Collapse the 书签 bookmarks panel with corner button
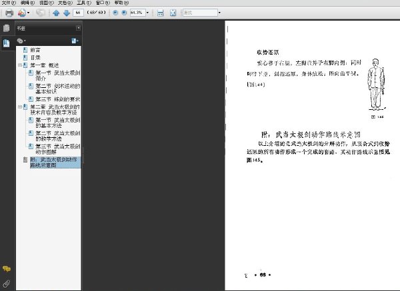This screenshot has height=291, width=400. pos(78,28)
